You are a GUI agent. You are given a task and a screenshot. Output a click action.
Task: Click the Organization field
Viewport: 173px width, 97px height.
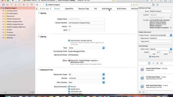click(161, 38)
